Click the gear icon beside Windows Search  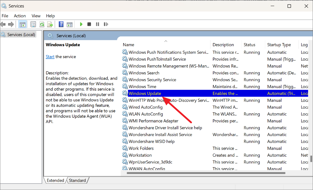coord(125,73)
